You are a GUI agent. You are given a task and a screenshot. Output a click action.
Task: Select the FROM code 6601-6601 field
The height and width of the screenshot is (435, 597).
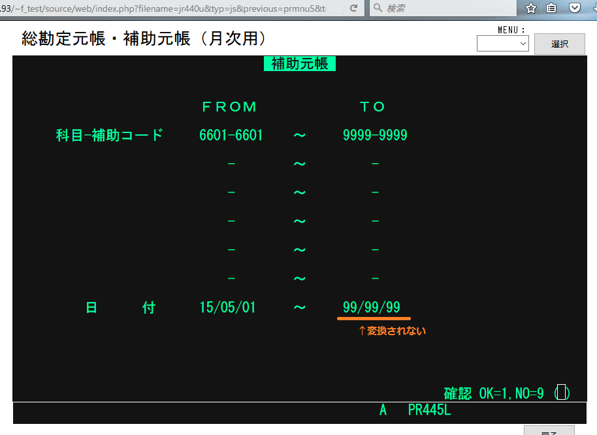pyautogui.click(x=231, y=135)
